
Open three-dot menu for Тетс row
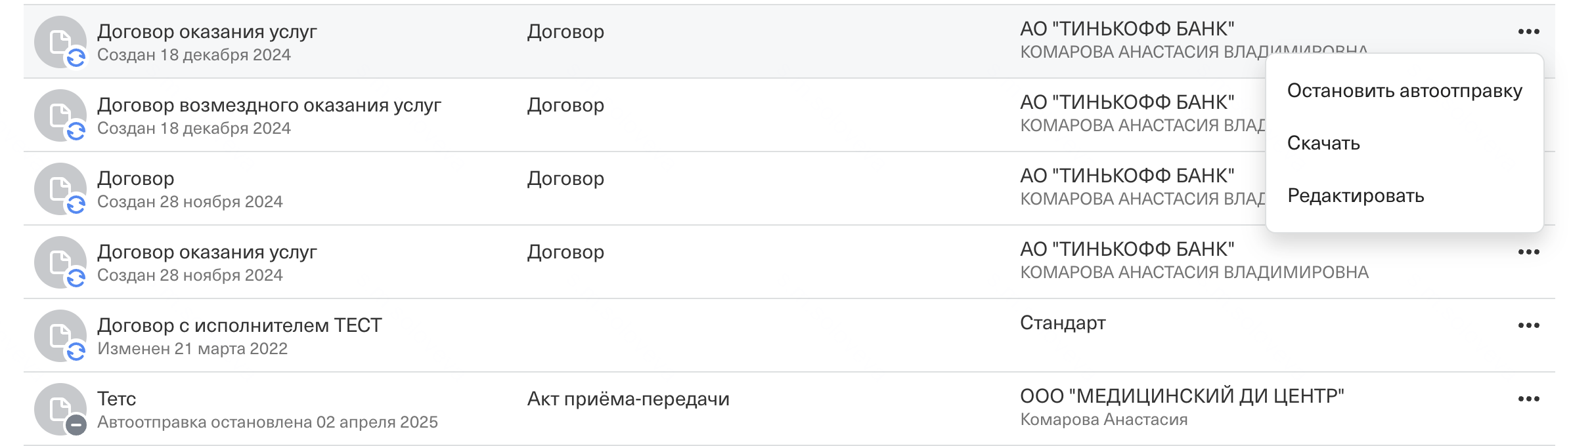pyautogui.click(x=1528, y=399)
